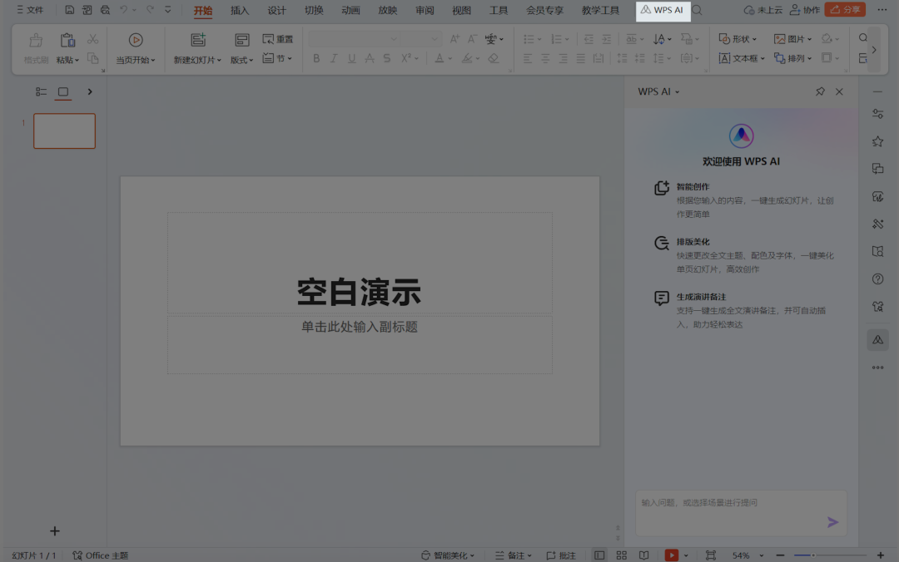Click the 未上云 cloud status button
This screenshot has height=562, width=899.
(x=762, y=10)
